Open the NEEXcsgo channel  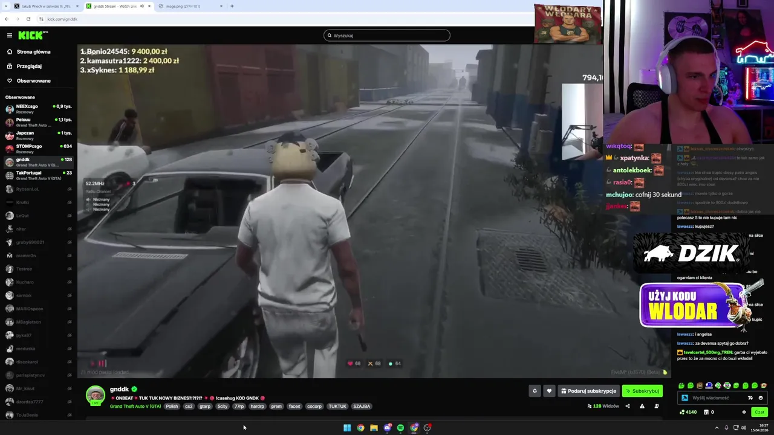click(39, 109)
